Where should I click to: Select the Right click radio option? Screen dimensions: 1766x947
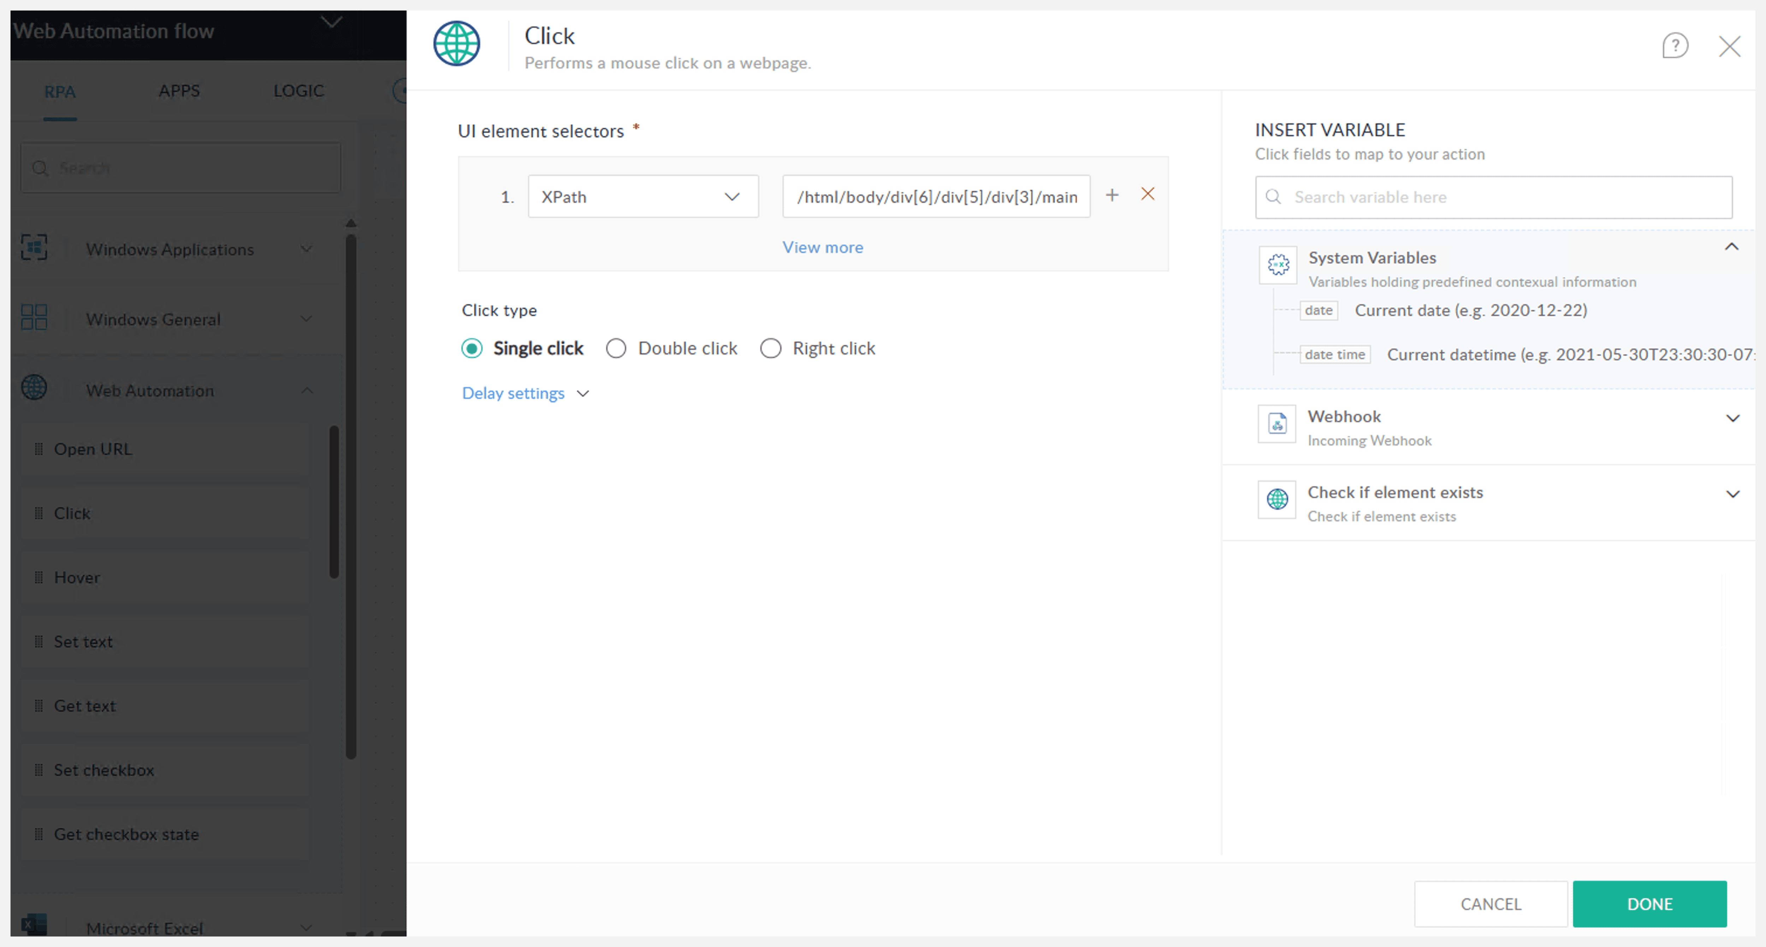771,349
